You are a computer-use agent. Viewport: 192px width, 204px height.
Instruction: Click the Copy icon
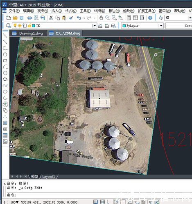tap(58, 18)
